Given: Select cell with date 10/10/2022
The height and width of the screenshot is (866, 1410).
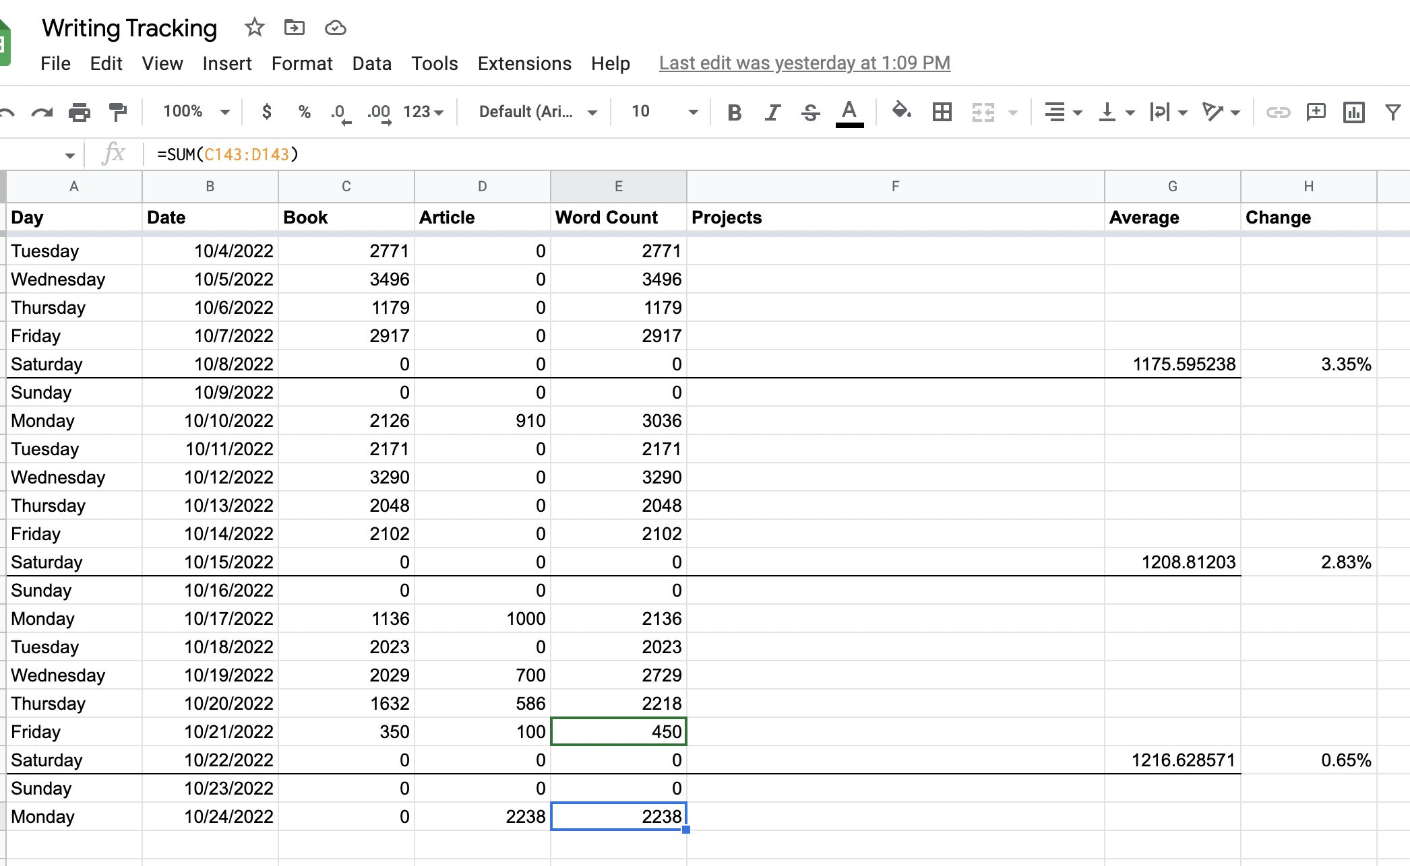Looking at the screenshot, I should tap(210, 421).
